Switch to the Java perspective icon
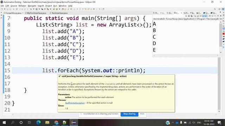The width and height of the screenshot is (225, 126). [x=223, y=9]
